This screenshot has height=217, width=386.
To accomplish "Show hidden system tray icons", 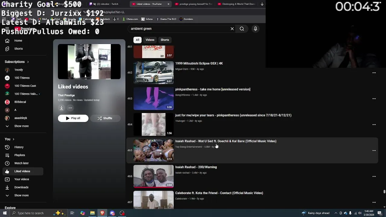I will point(336,213).
